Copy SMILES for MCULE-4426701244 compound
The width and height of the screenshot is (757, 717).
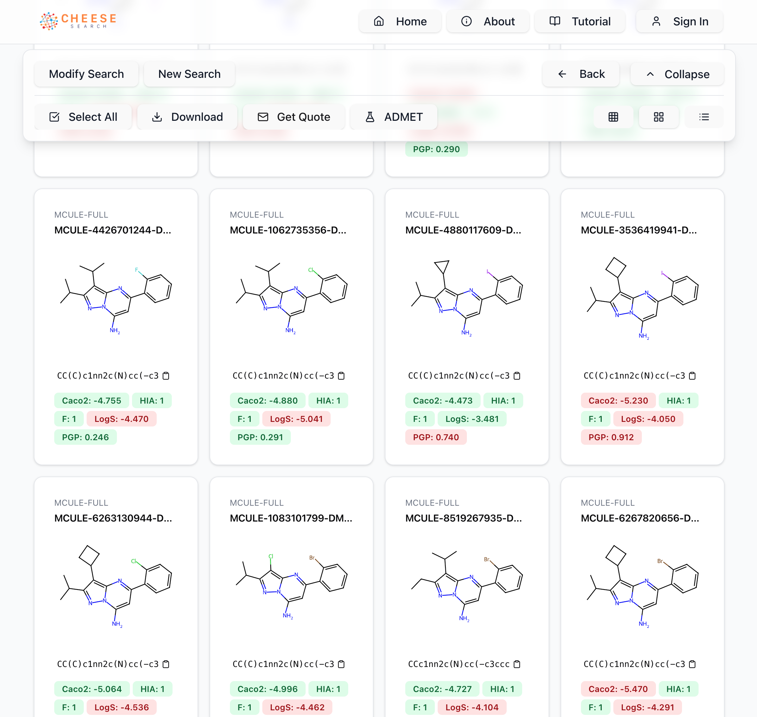click(166, 376)
